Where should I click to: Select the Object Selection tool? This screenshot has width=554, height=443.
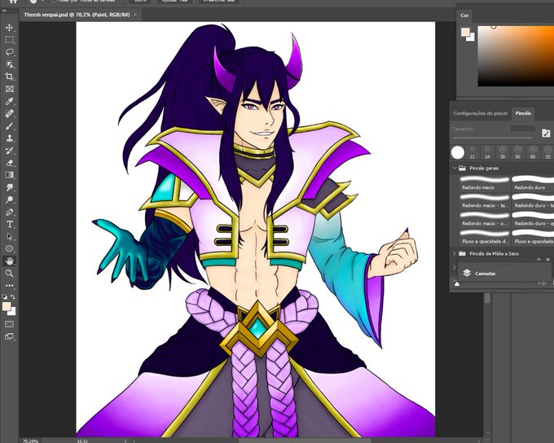point(10,64)
